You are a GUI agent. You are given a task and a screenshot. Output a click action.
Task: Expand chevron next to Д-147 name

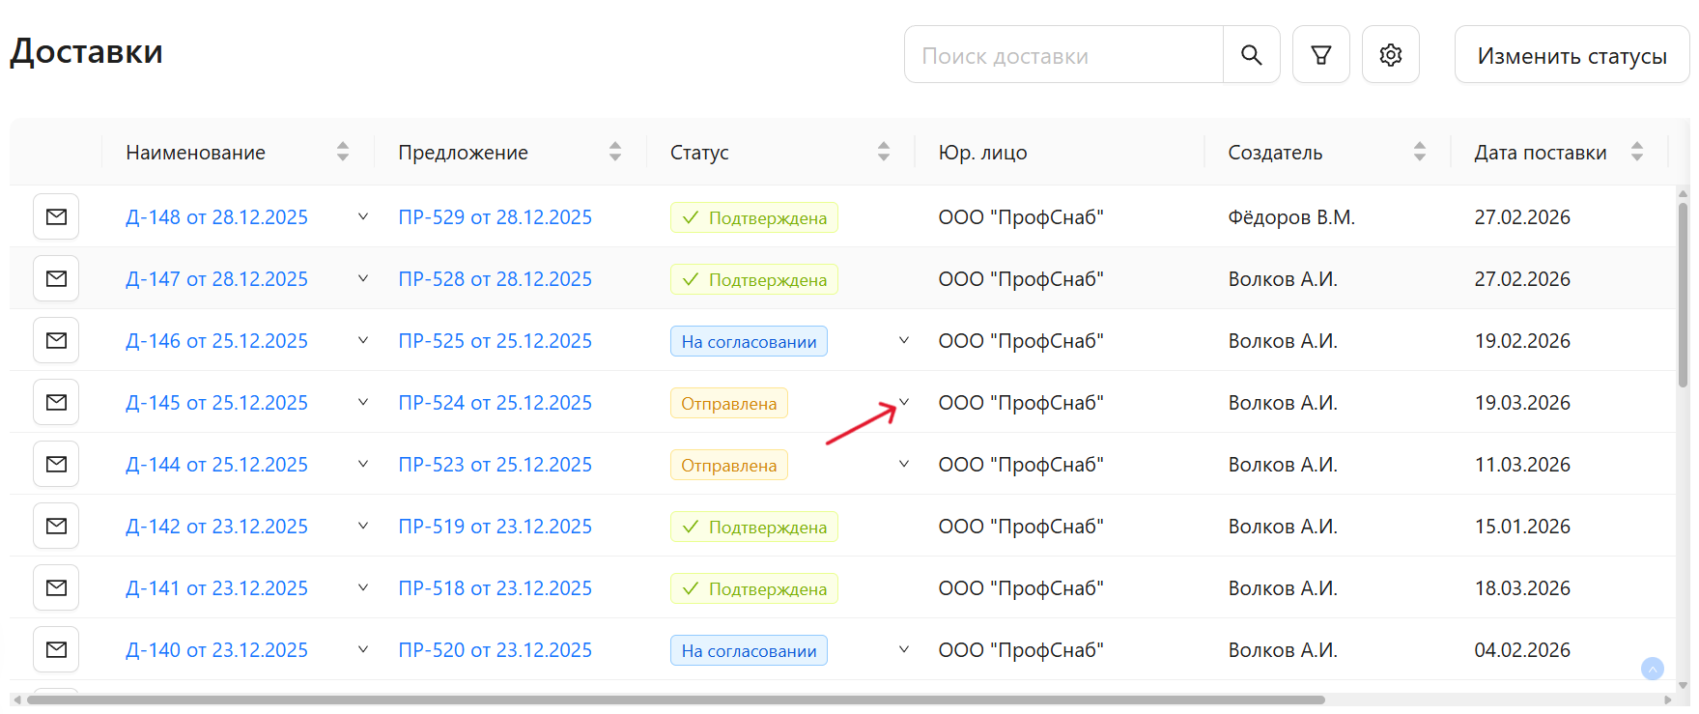pyautogui.click(x=363, y=278)
